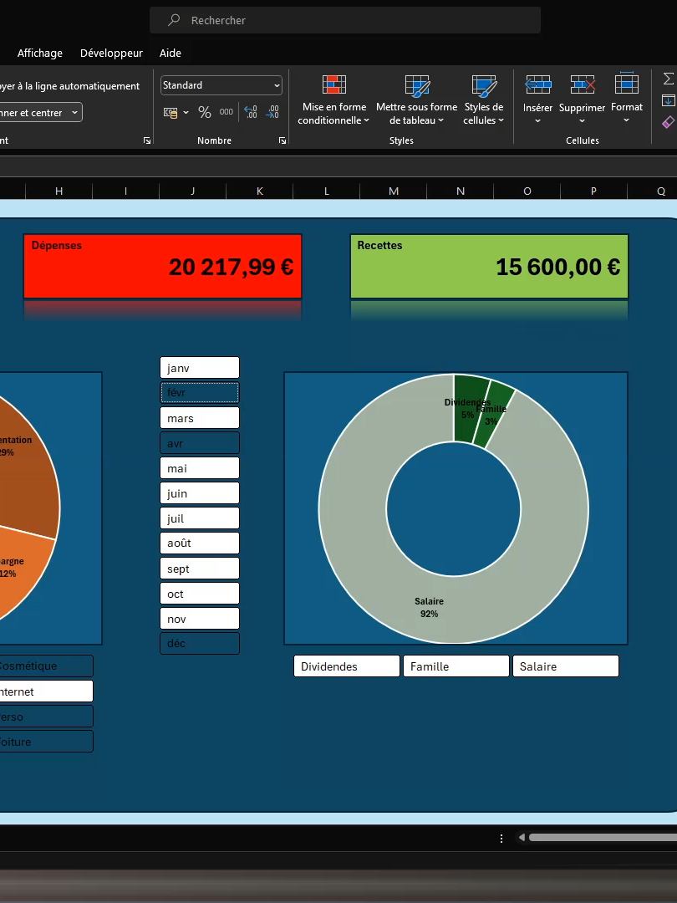Expand the Standard number format dropdown
This screenshot has height=903, width=677.
tap(221, 85)
